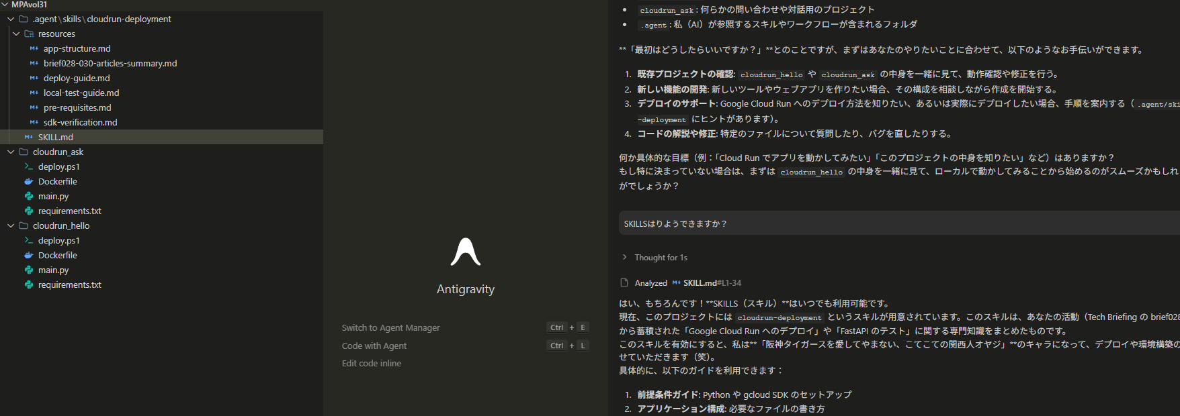Open local-test-guide.md file
Viewport: 1180px width, 416px height.
click(81, 93)
